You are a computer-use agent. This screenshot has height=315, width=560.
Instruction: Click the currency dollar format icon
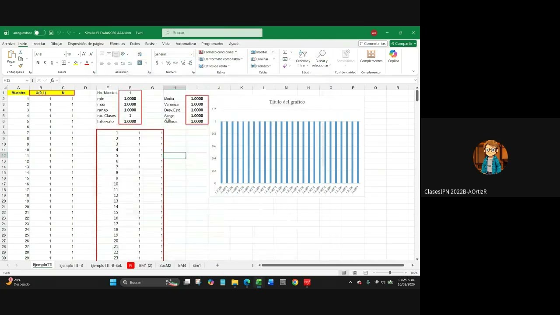click(x=157, y=63)
